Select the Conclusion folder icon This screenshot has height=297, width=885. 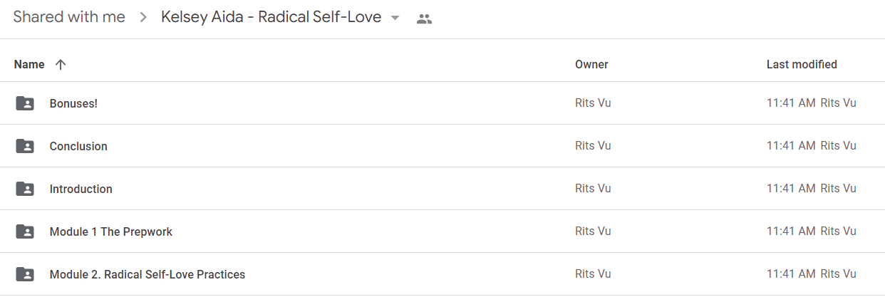(25, 146)
